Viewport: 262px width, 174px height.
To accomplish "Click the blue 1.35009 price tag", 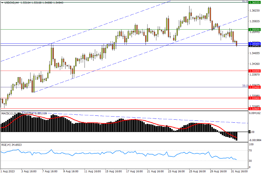I will [254, 44].
